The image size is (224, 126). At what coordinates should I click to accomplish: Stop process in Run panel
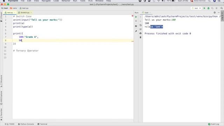(136, 21)
